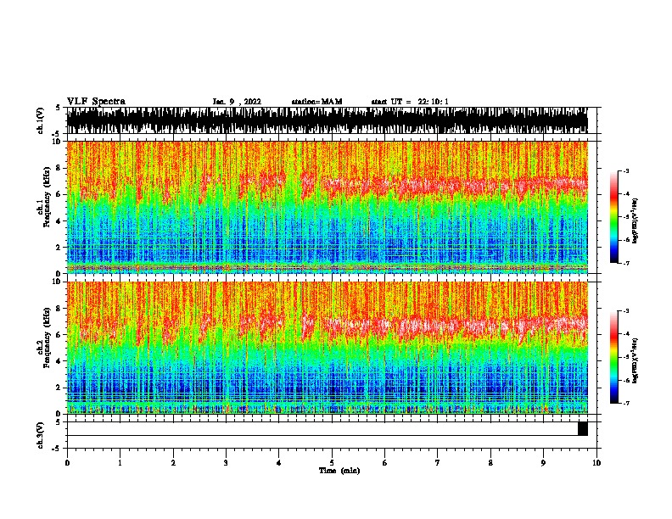Image resolution: width=672 pixels, height=519 pixels.
Task: Click the ch.1 spectrogram color bar
Action: click(613, 217)
